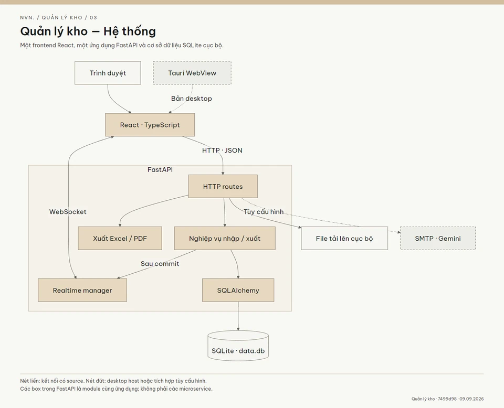The width and height of the screenshot is (504, 408).
Task: Click the legend line starting "Nét liền"
Action: point(113,381)
